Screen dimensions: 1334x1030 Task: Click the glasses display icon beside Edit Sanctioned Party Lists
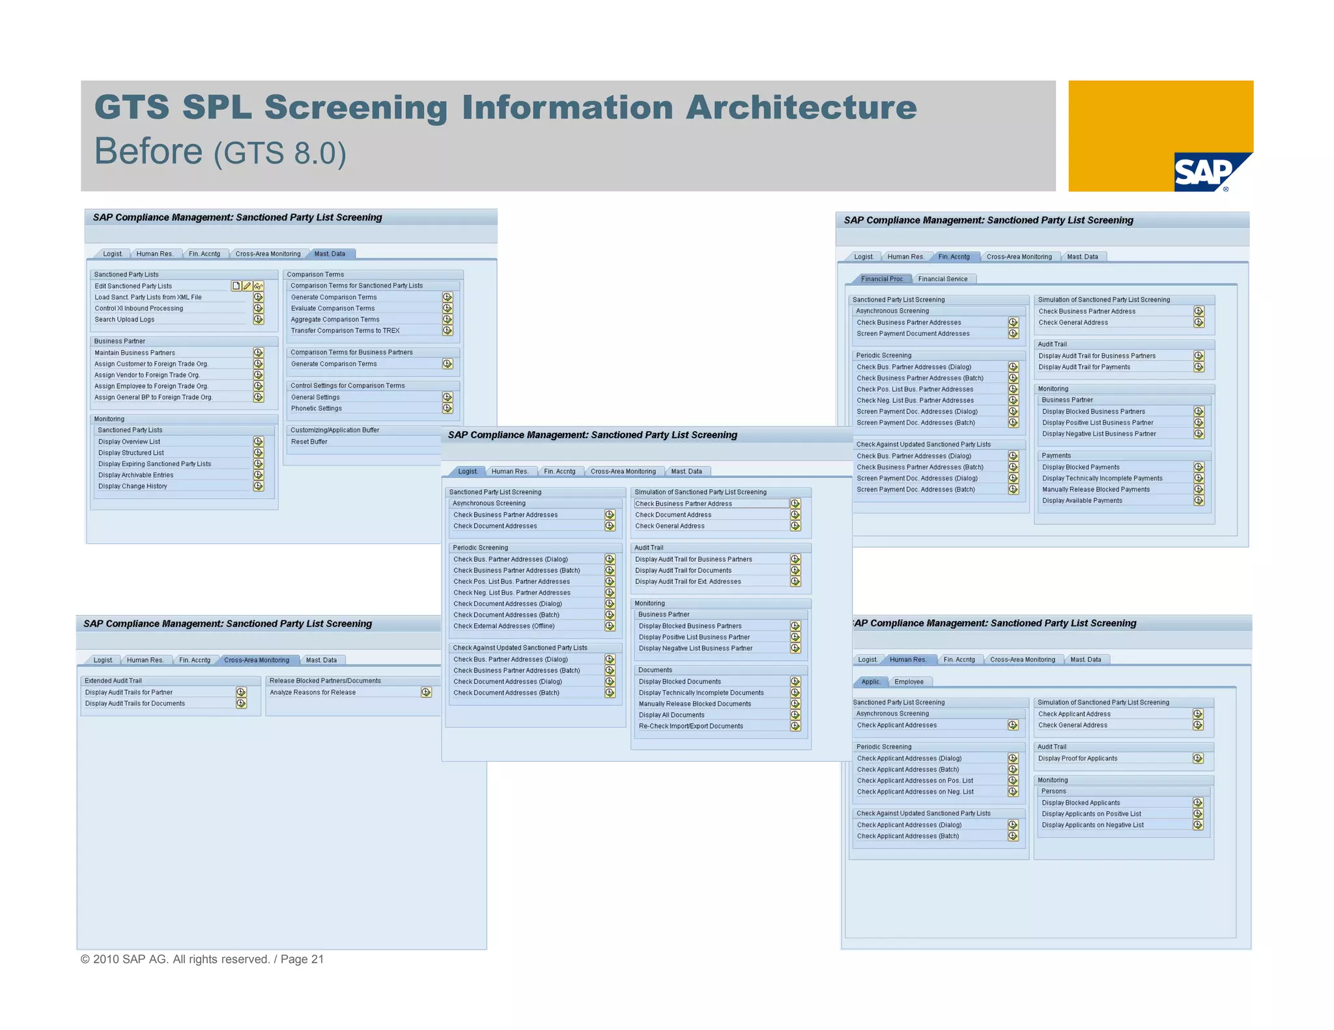pos(259,286)
